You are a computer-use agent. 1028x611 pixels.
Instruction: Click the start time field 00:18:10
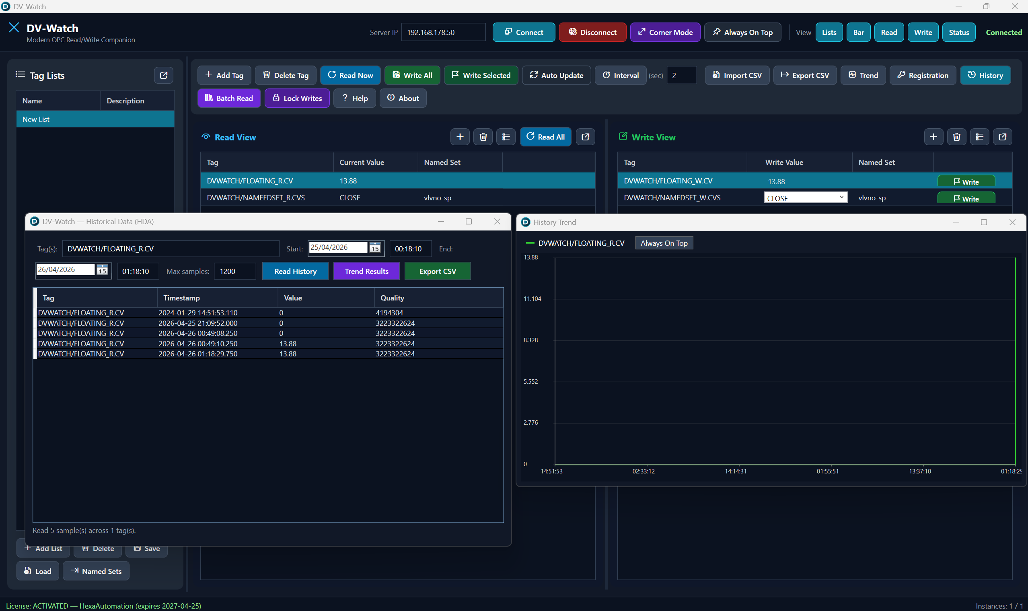pyautogui.click(x=411, y=249)
